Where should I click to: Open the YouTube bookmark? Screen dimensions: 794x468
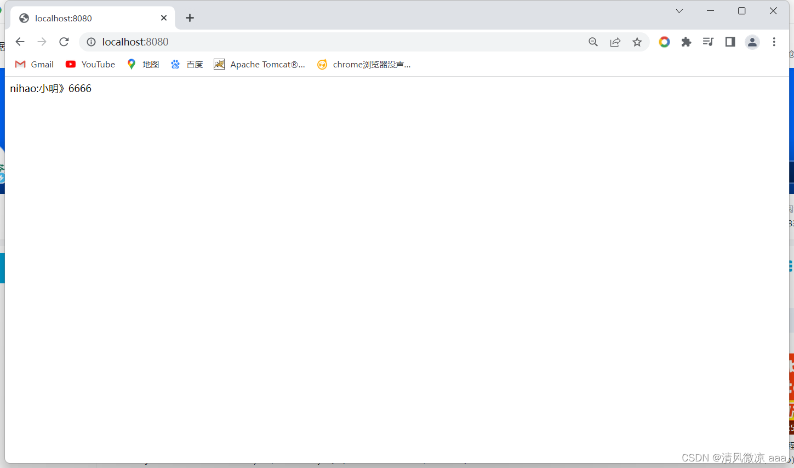(90, 64)
